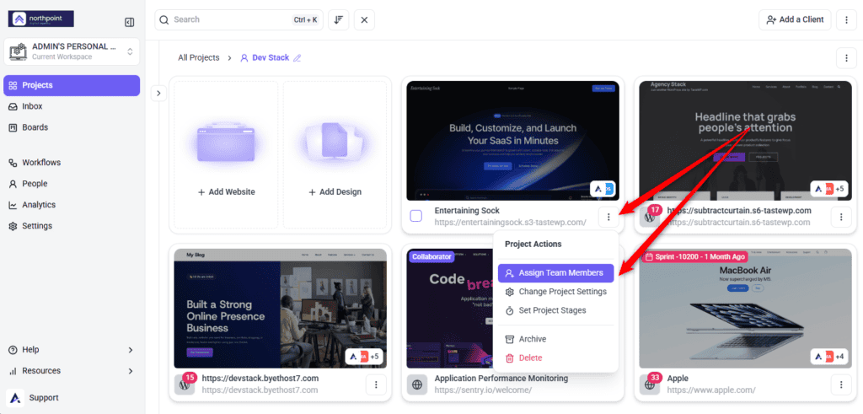Click the Sprint -10200 stage label
Image resolution: width=863 pixels, height=414 pixels.
(x=695, y=257)
